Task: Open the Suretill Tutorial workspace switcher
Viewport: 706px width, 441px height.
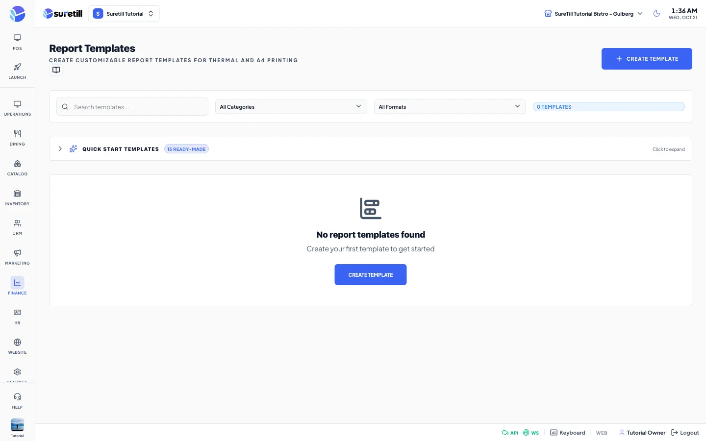Action: [124, 14]
